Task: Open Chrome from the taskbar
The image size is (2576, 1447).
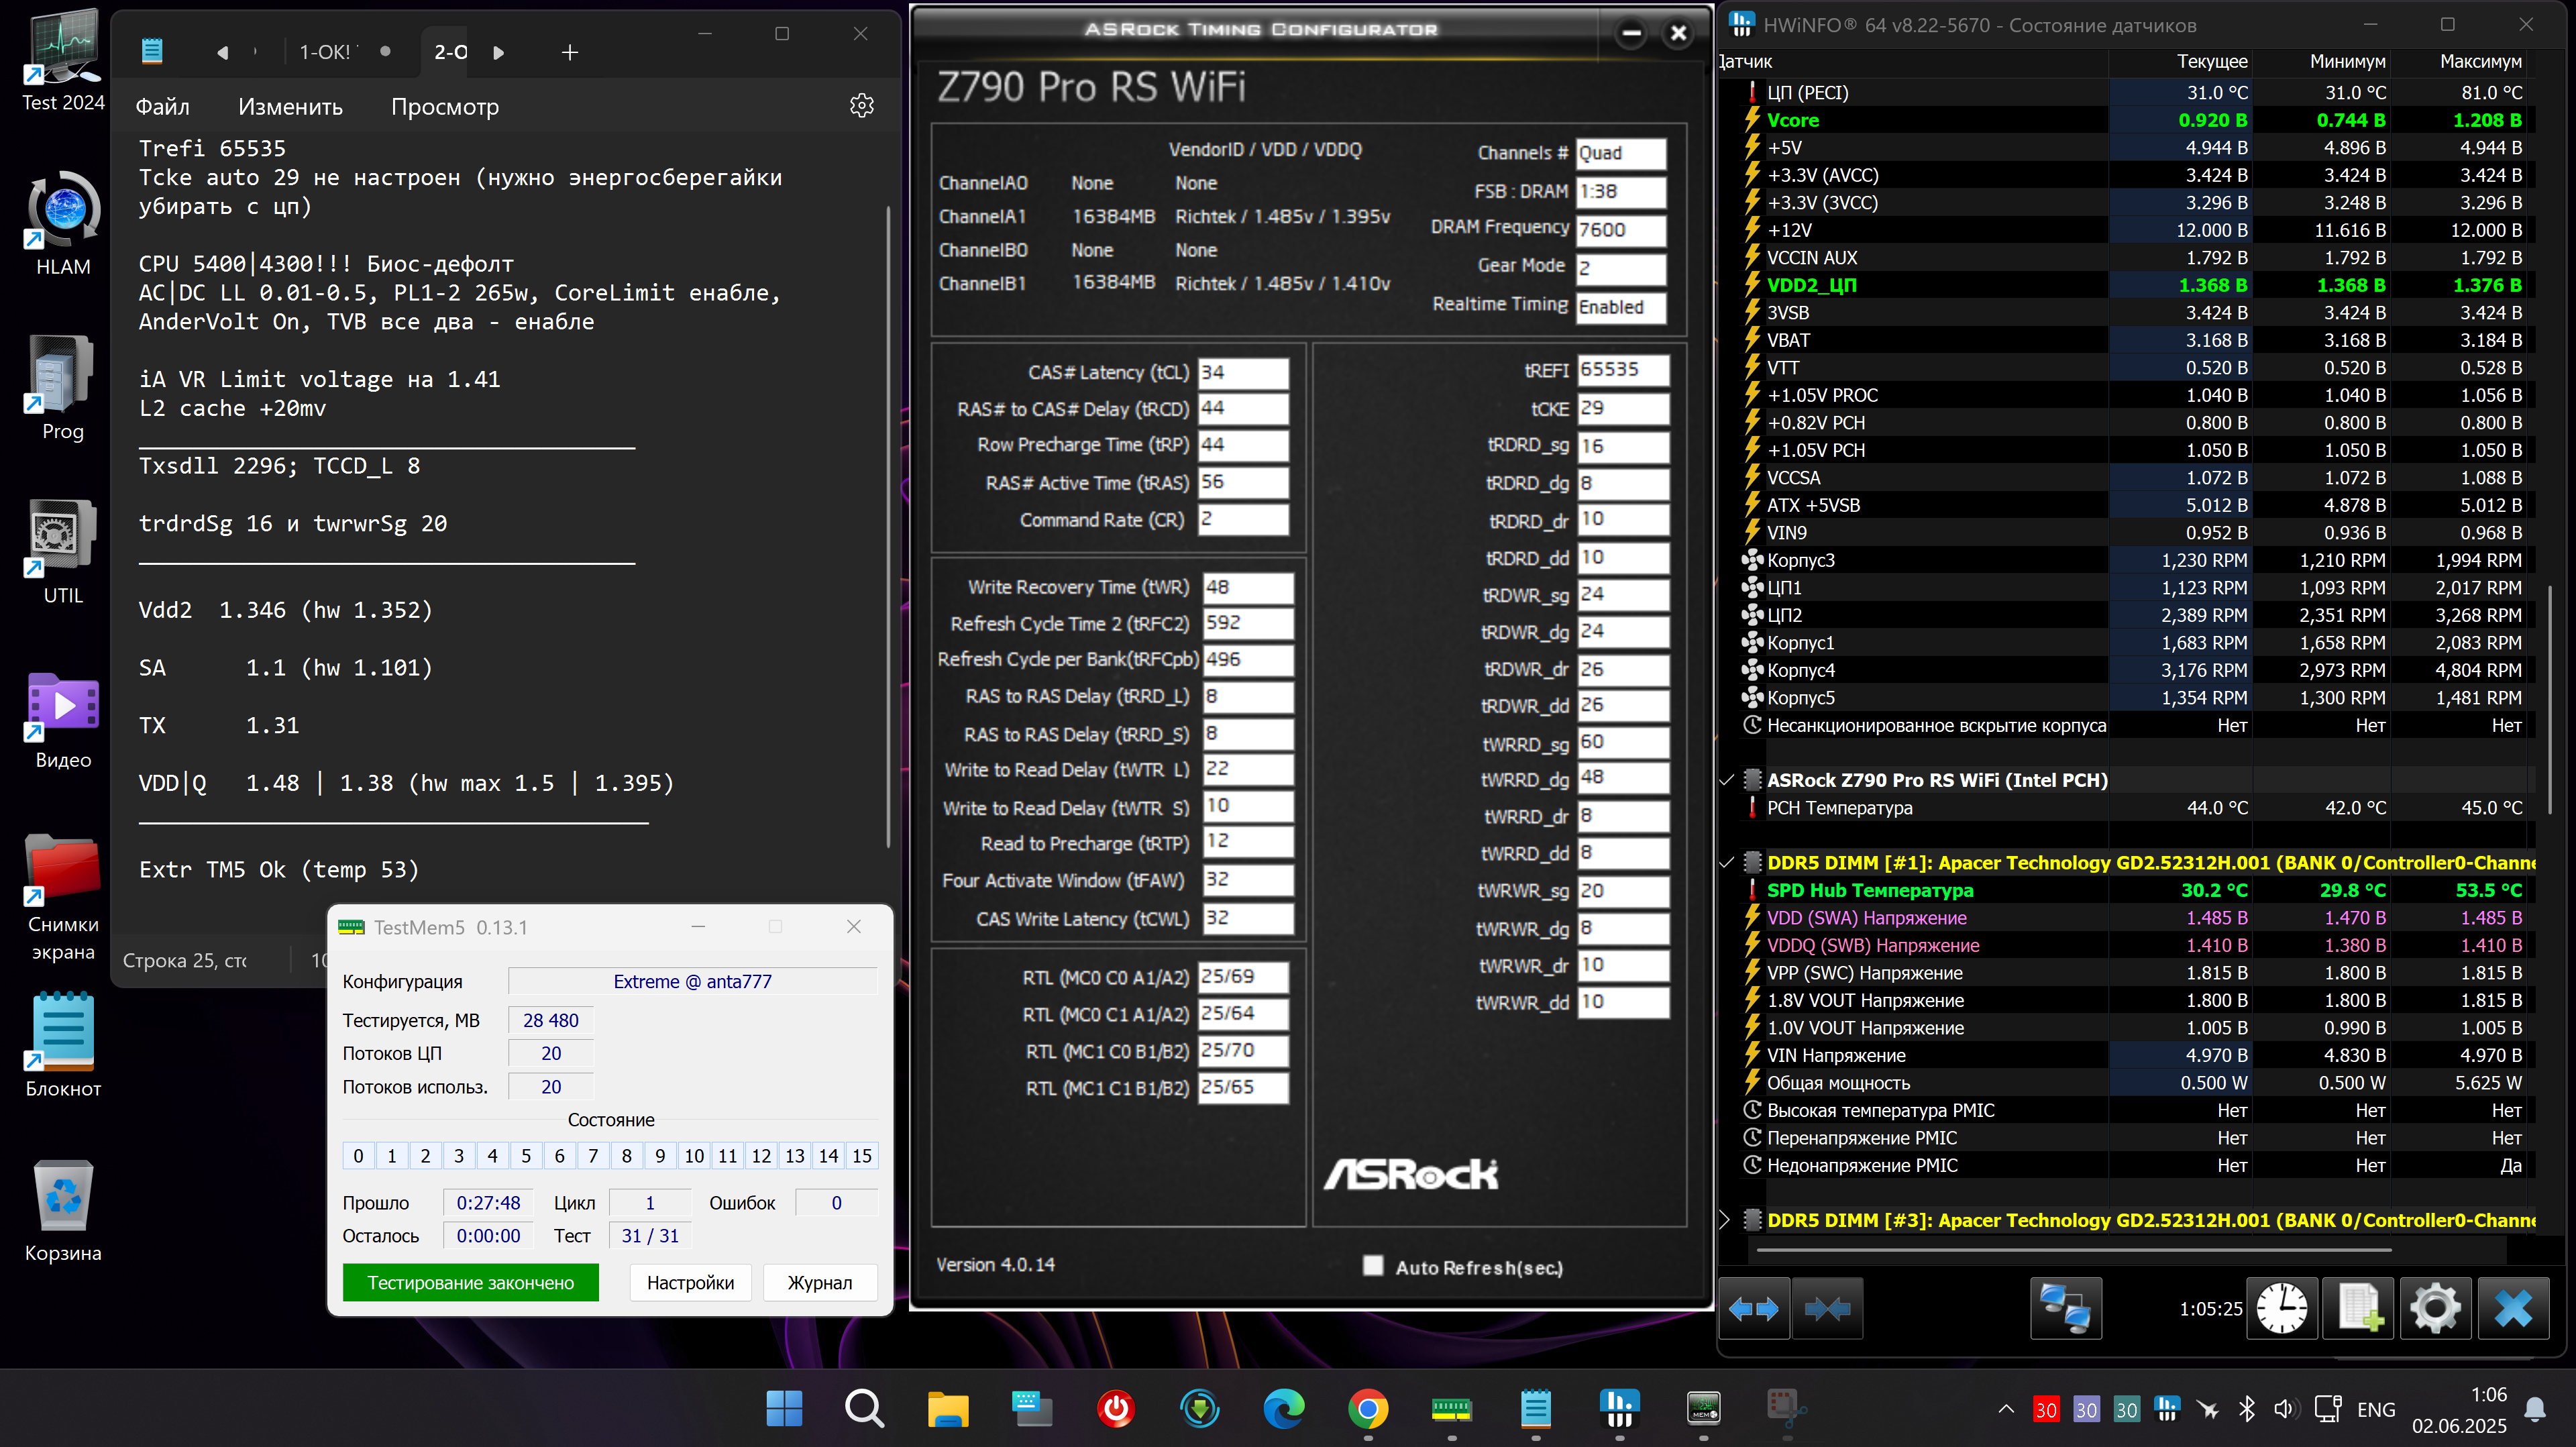Action: pos(1367,1410)
